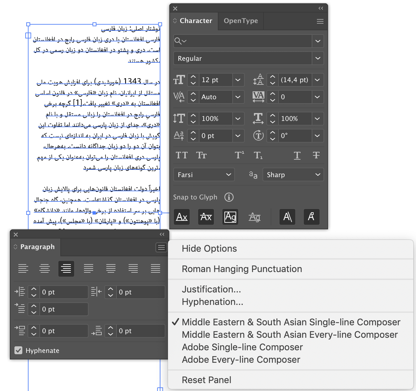Open the Regular font style dropdown
The width and height of the screenshot is (416, 391).
coord(248,58)
